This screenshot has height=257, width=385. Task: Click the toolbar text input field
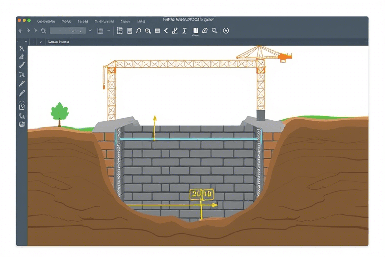(68, 31)
